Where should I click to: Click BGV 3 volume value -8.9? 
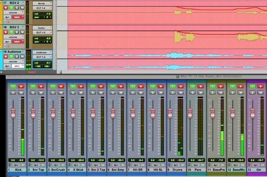tap(48, 38)
